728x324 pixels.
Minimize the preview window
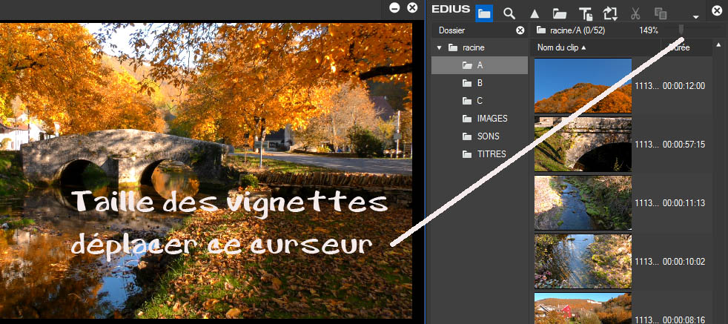(x=394, y=8)
